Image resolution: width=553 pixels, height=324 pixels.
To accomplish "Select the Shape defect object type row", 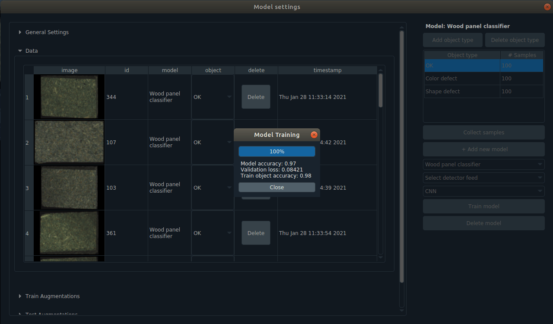I will [x=462, y=92].
